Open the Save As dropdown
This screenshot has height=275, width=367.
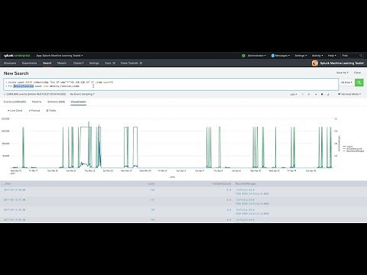tap(343, 73)
